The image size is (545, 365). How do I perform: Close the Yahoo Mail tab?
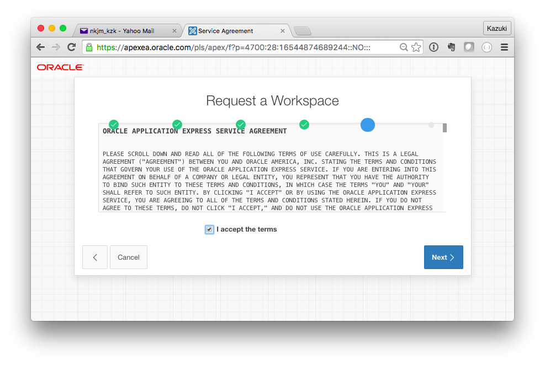pyautogui.click(x=174, y=31)
